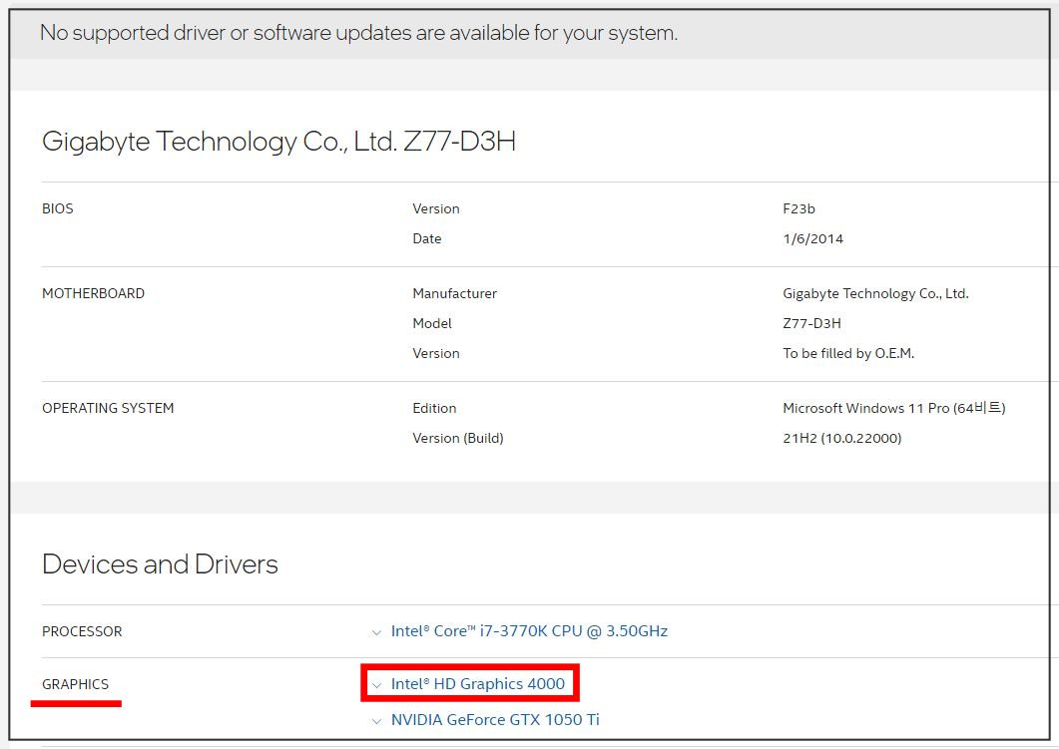The image size is (1059, 749).
Task: Select the OS build value 21H2 (10.0.22000)
Action: coord(842,438)
